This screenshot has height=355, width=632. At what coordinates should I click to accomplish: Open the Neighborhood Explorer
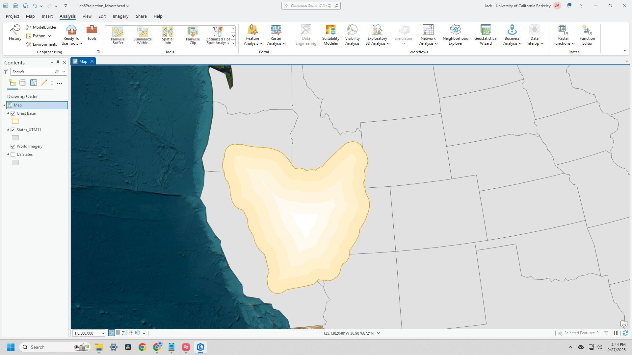455,35
